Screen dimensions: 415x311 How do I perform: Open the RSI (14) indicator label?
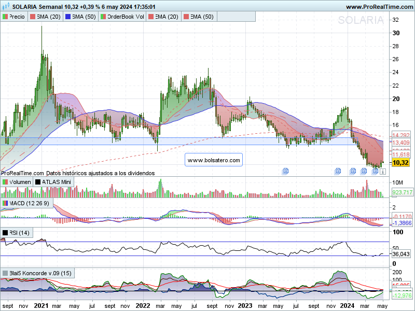pos(17,233)
